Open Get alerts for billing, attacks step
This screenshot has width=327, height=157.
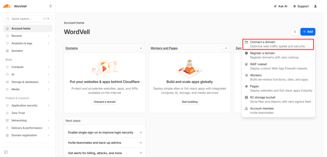105,153
